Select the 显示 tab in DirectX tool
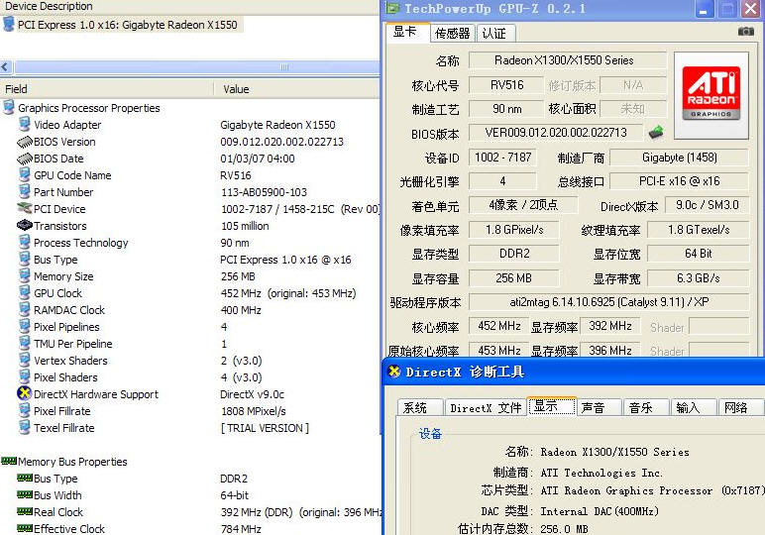This screenshot has width=765, height=535. coord(552,406)
